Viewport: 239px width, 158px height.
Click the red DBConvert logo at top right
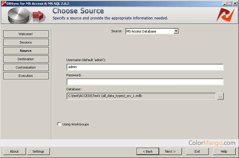226,15
